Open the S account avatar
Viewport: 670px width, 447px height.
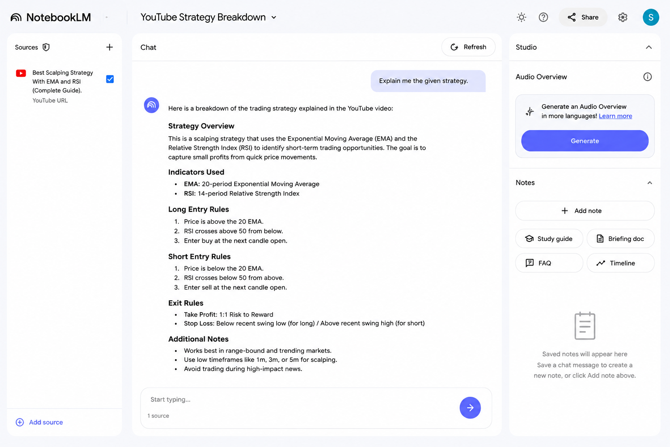(651, 17)
